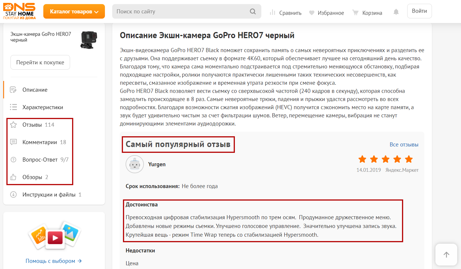Click the first orange rating star
Viewport: 461px width, 269px height.
(x=362, y=159)
